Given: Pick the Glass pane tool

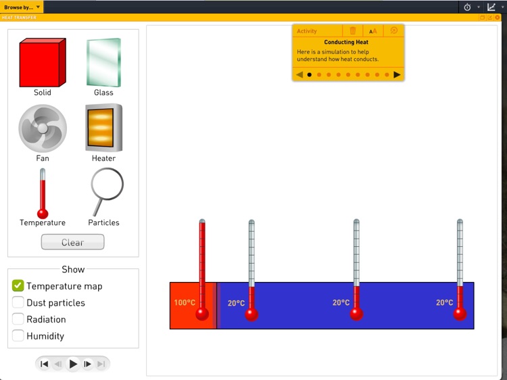Looking at the screenshot, I should click(x=104, y=62).
